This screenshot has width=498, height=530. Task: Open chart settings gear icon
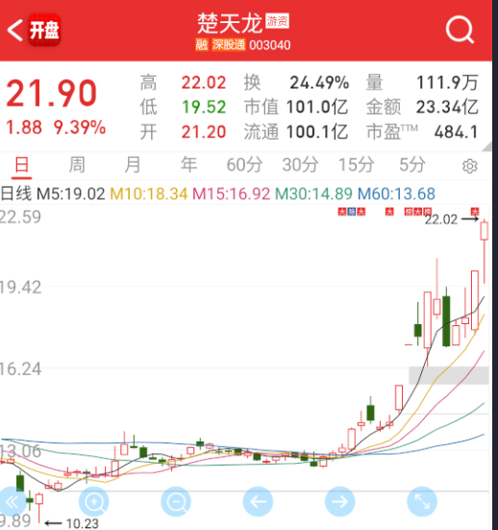(469, 166)
